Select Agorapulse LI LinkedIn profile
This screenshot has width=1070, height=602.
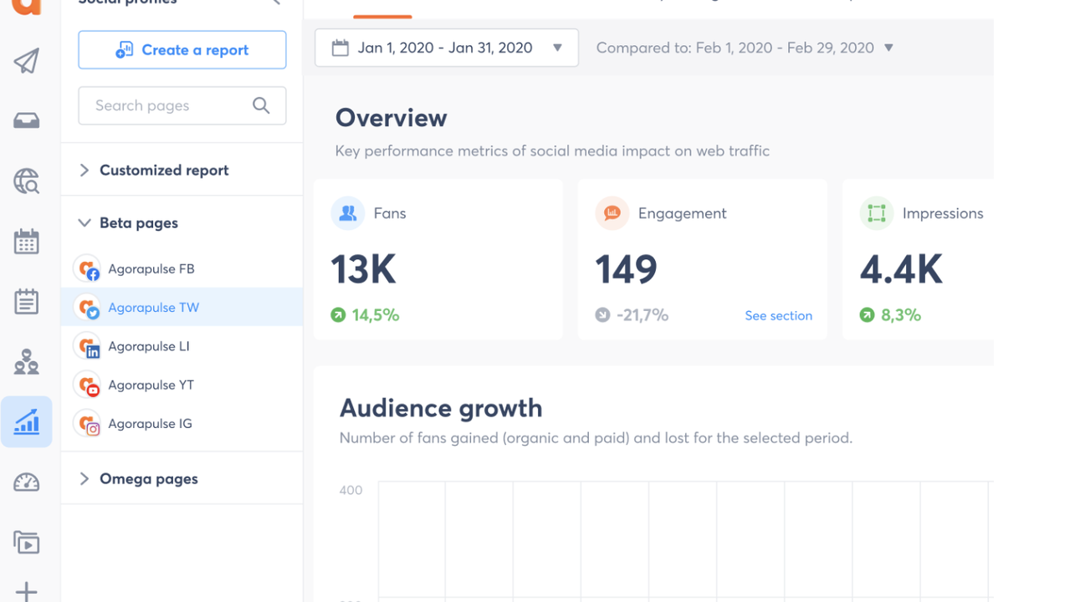point(149,346)
